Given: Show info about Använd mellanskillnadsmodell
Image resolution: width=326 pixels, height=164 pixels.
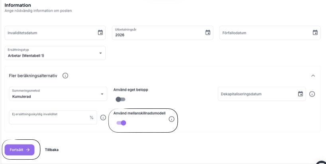Looking at the screenshot, I should click(172, 119).
